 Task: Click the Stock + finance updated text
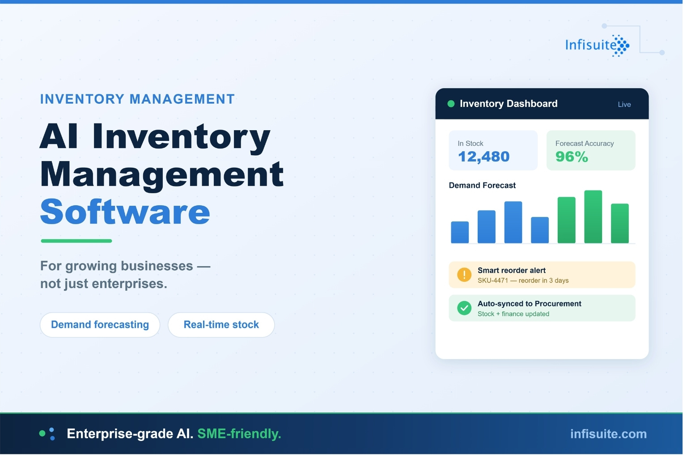[513, 314]
